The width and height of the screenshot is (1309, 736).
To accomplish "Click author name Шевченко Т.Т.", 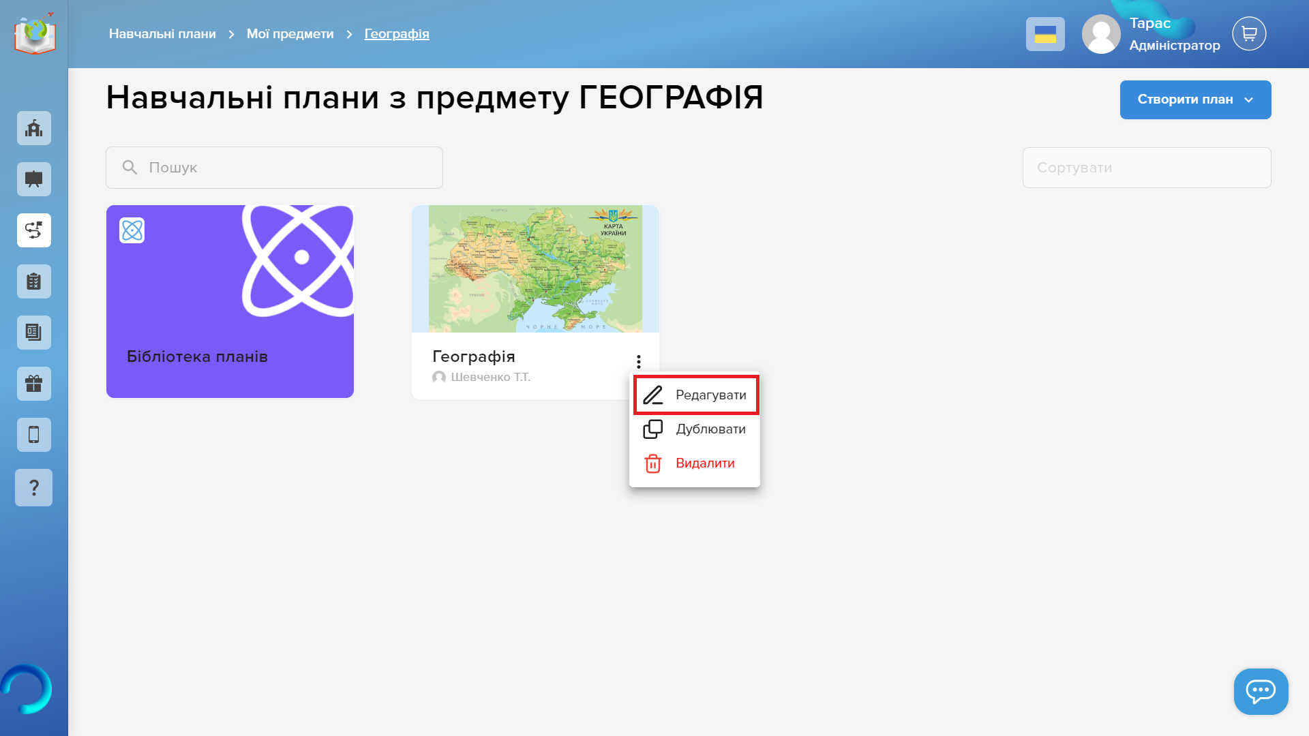I will coord(490,377).
